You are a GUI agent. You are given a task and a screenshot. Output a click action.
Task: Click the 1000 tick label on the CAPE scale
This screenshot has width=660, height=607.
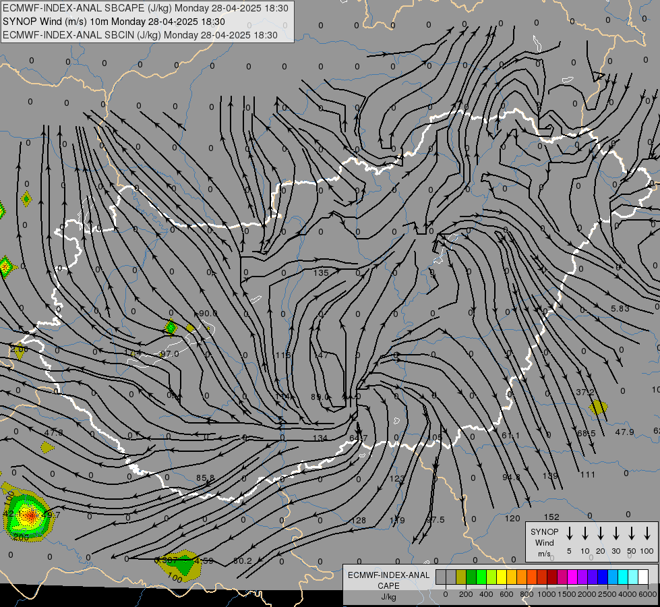[x=546, y=594]
